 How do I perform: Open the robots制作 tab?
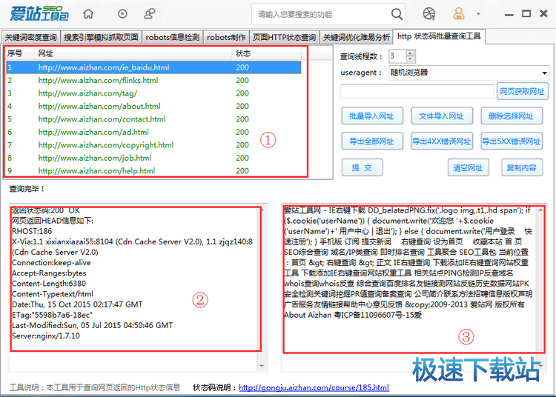click(x=226, y=37)
